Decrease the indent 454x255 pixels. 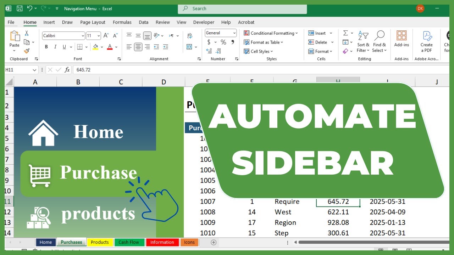156,47
